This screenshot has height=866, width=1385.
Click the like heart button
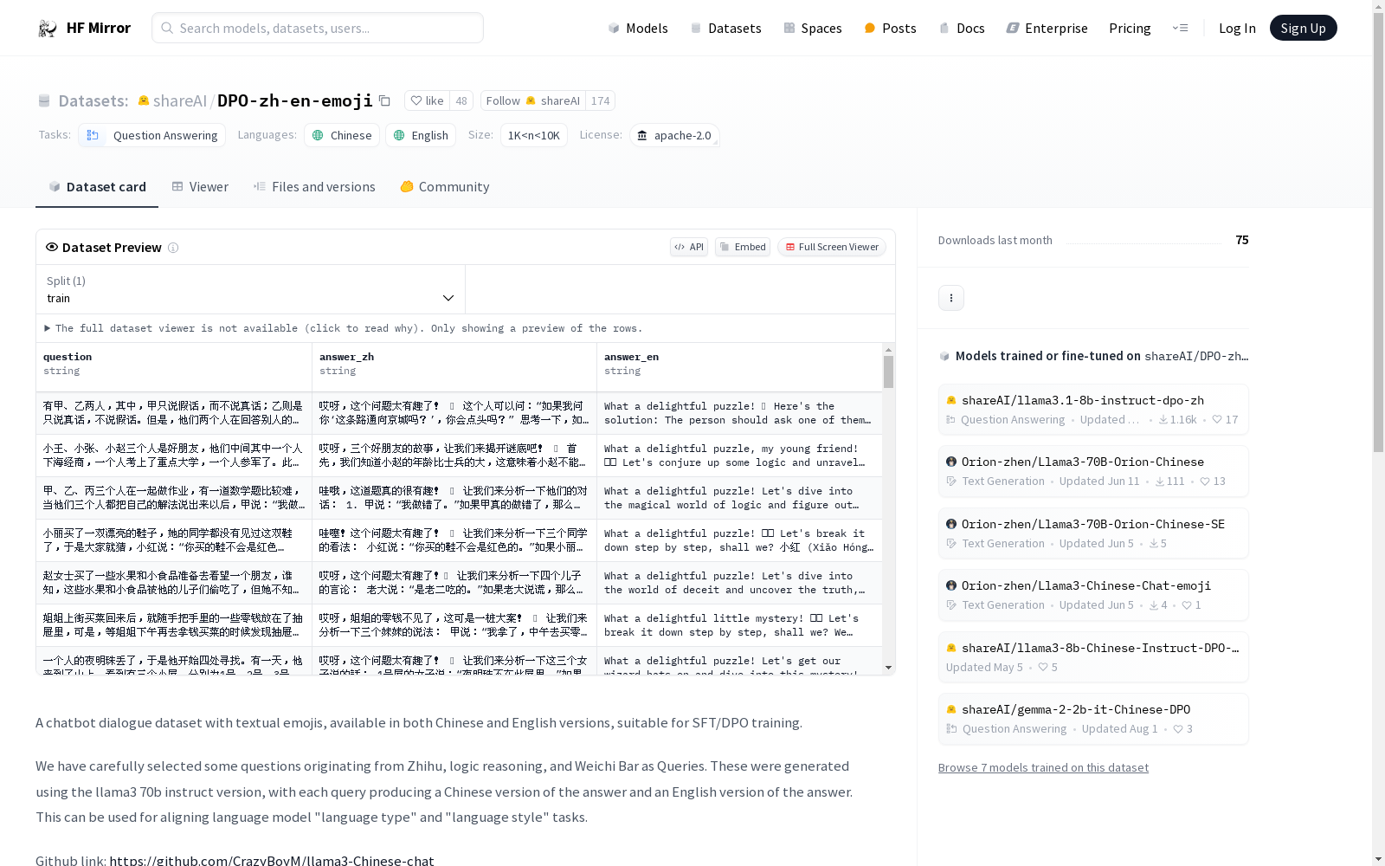point(427,100)
